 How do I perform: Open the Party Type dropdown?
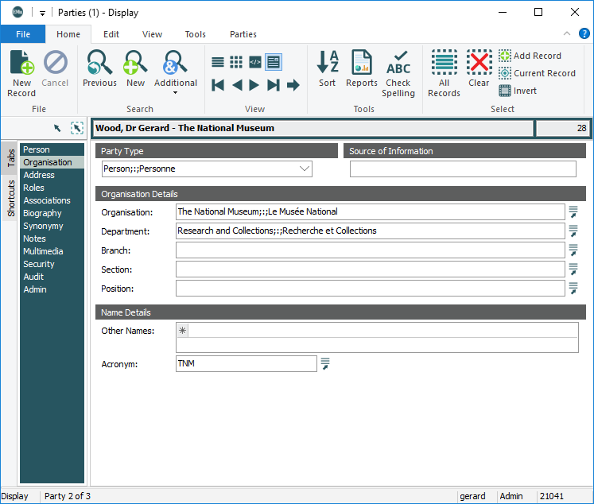304,169
